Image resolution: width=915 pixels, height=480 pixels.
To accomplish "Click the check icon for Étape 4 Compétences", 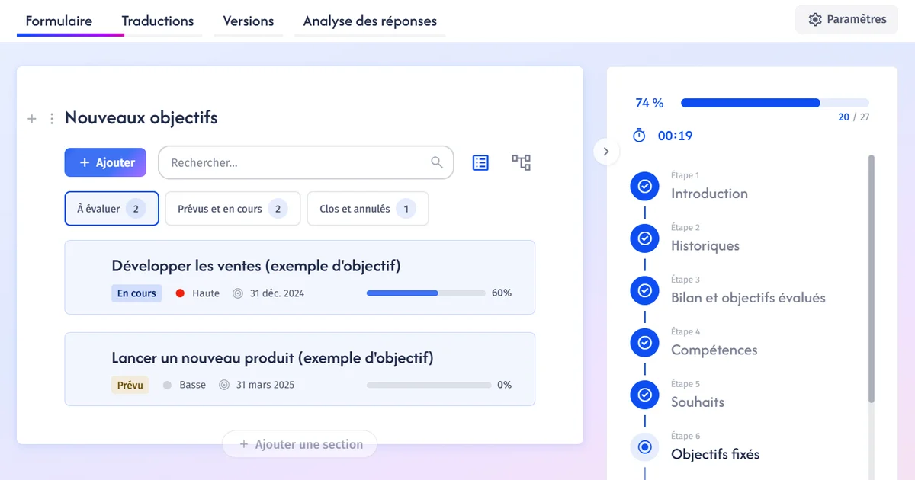I will [645, 343].
